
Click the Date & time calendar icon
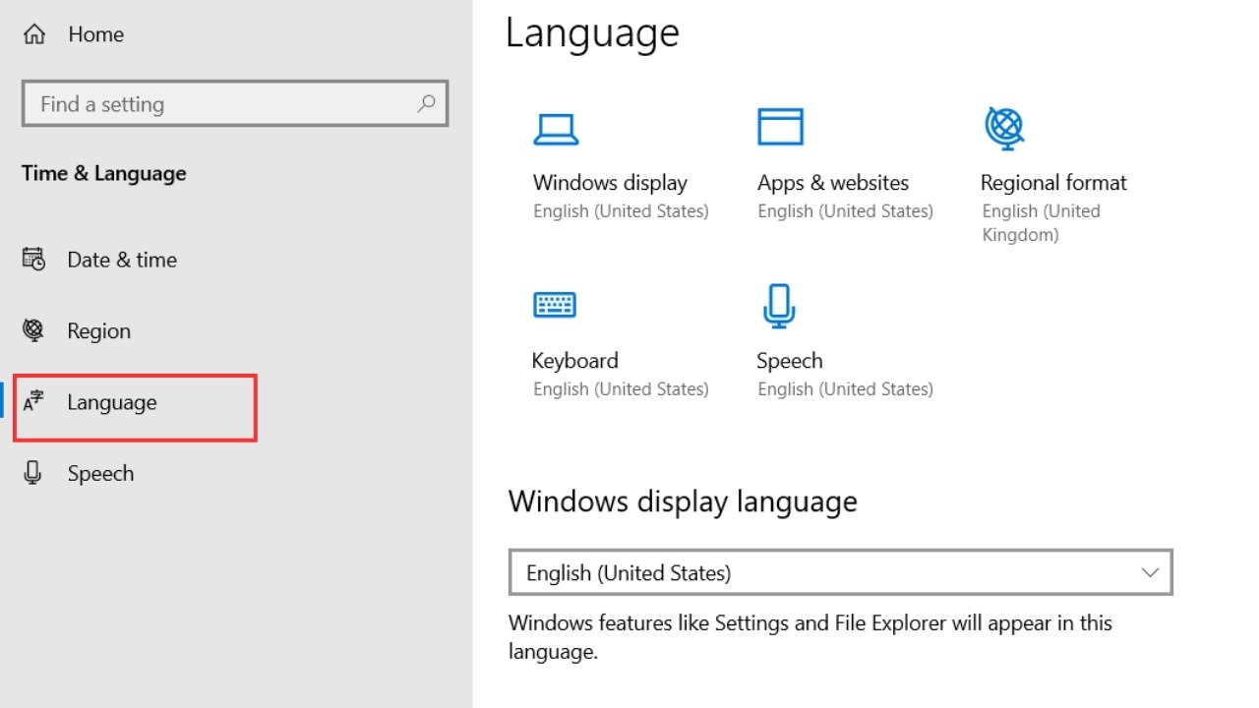(33, 260)
